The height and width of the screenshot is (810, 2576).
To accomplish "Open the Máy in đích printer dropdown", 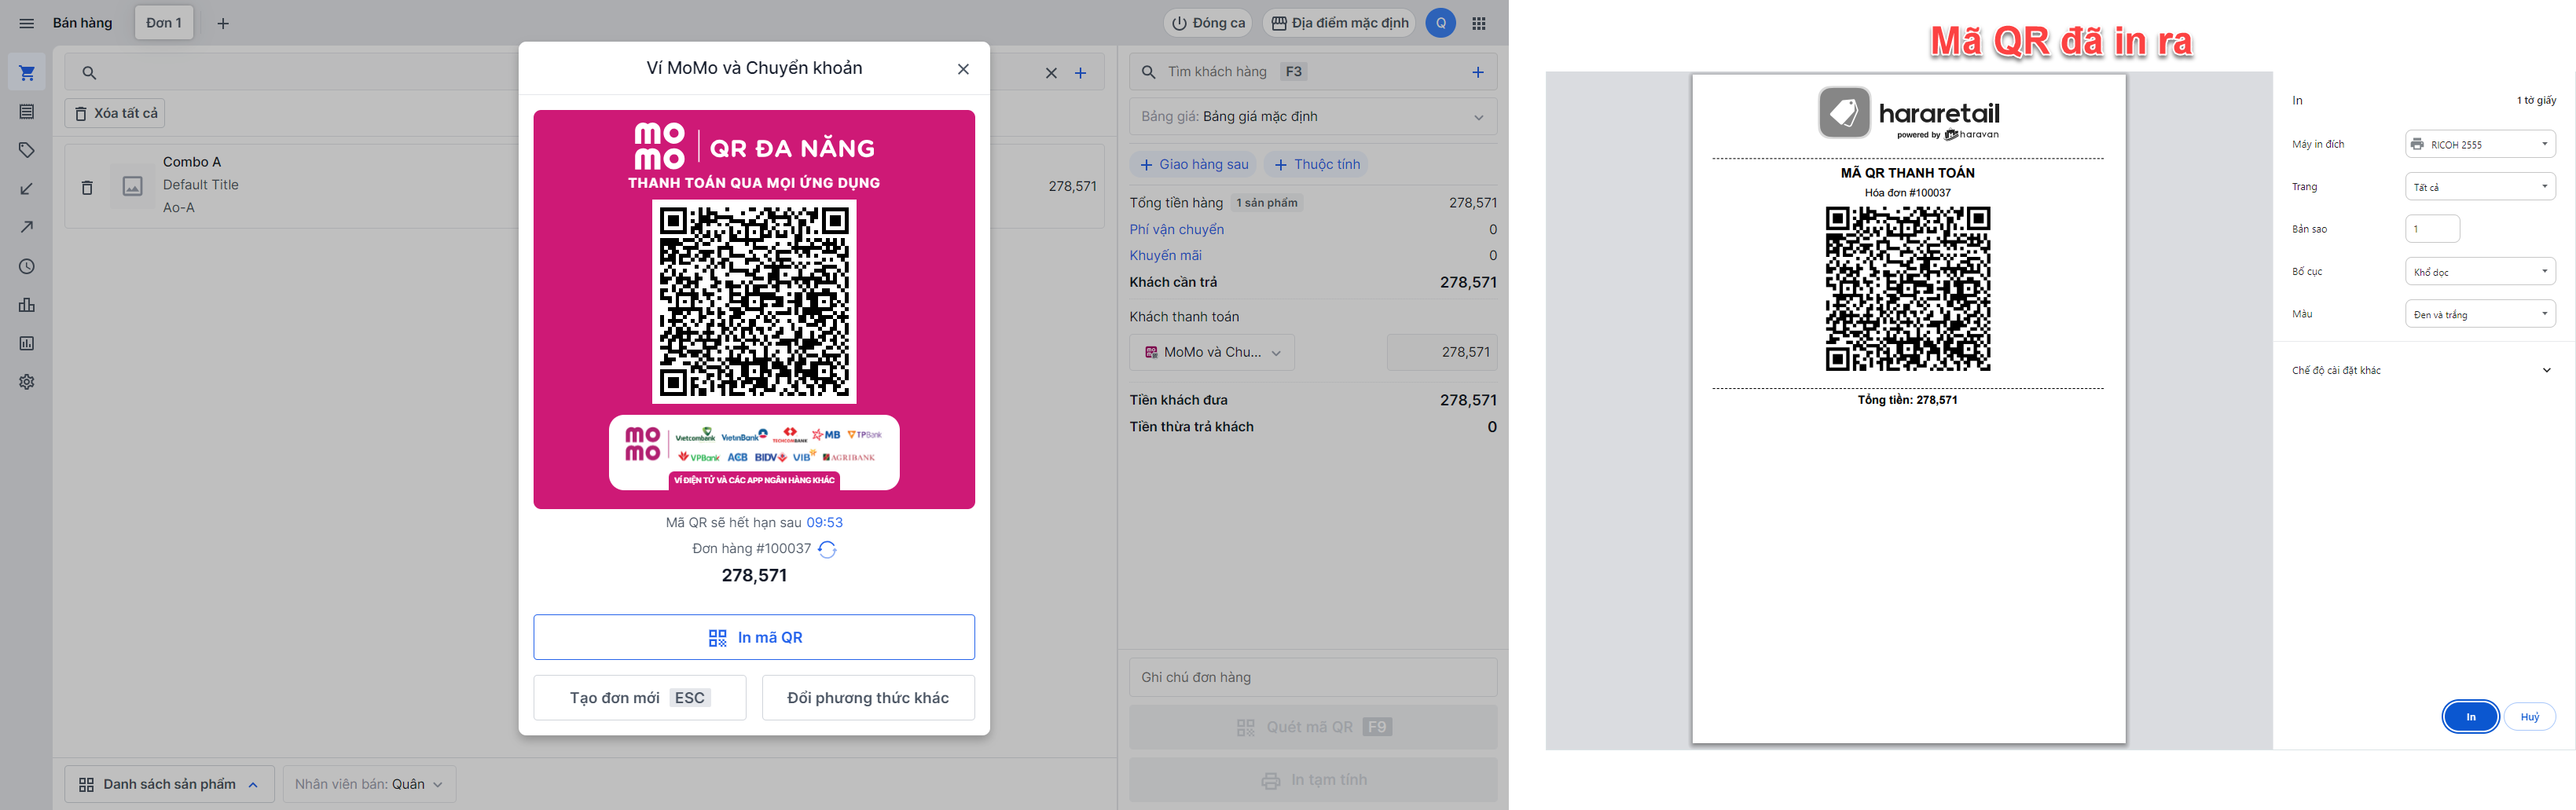I will (2479, 144).
